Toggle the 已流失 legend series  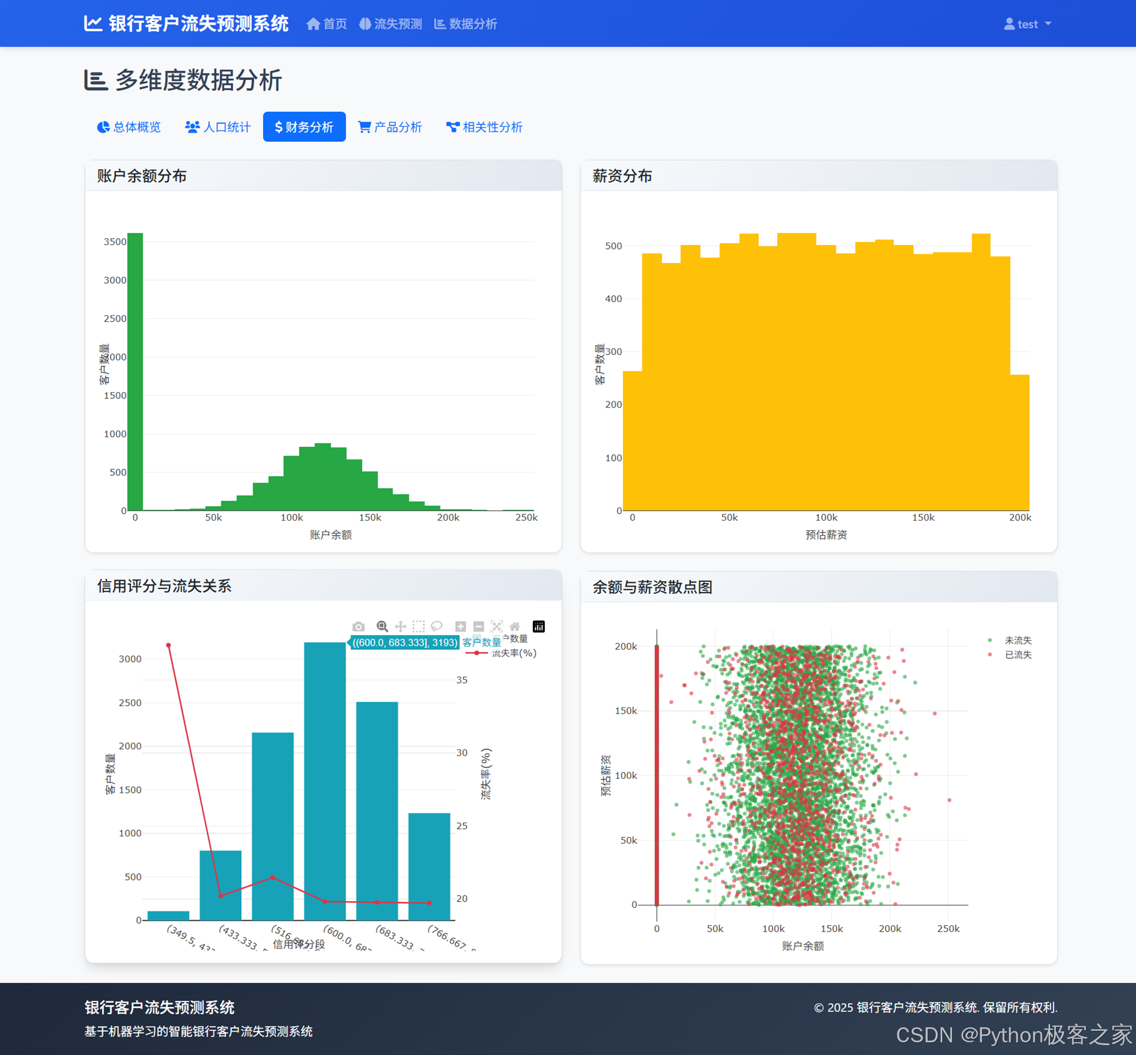[1017, 655]
